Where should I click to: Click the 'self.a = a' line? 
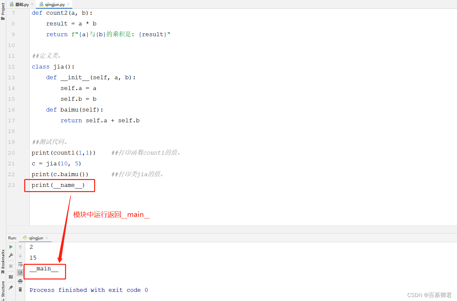78,88
